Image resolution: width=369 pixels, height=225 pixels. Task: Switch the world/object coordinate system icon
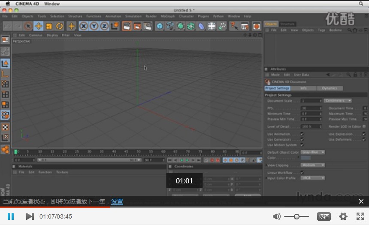pyautogui.click(x=115, y=26)
